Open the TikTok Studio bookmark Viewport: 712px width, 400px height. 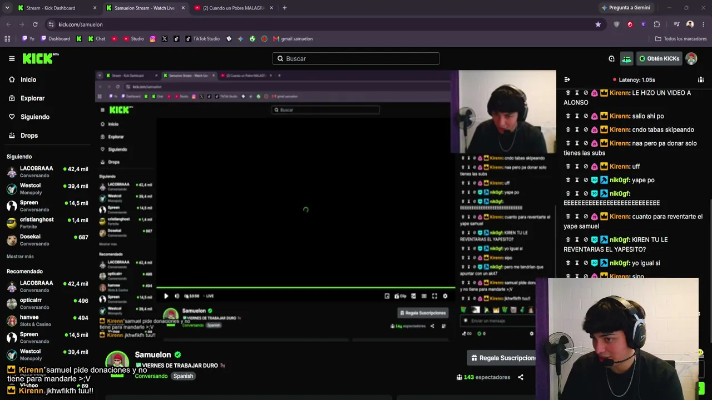click(202, 39)
